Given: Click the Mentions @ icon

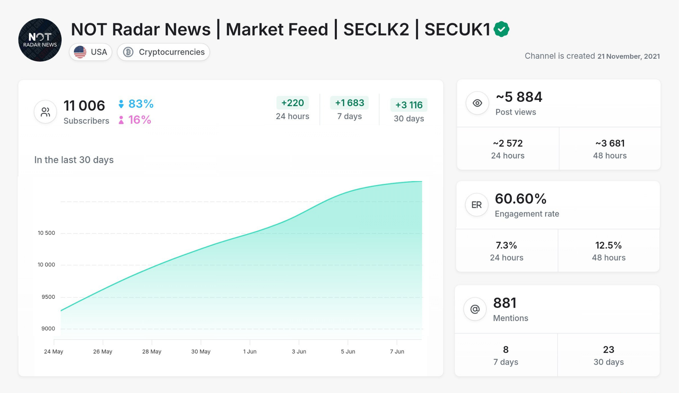Looking at the screenshot, I should (475, 309).
